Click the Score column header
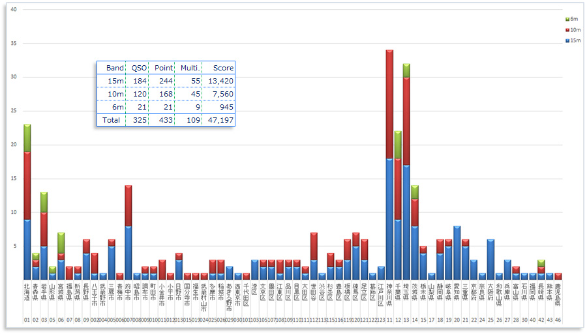587x334 pixels. (x=221, y=68)
